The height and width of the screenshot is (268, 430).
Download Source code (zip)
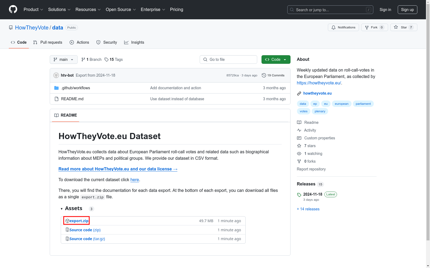85,230
